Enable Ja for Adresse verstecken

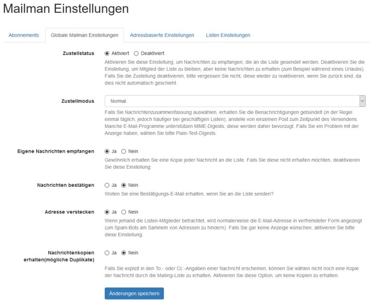click(x=107, y=212)
